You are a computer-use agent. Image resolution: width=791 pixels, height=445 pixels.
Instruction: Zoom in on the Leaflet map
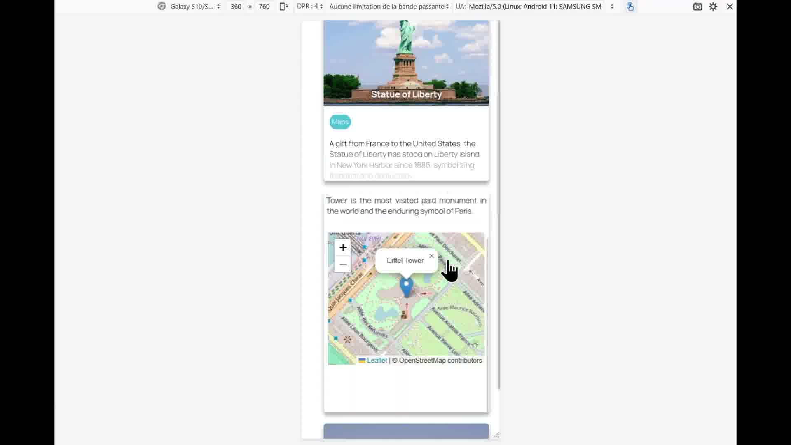point(343,247)
